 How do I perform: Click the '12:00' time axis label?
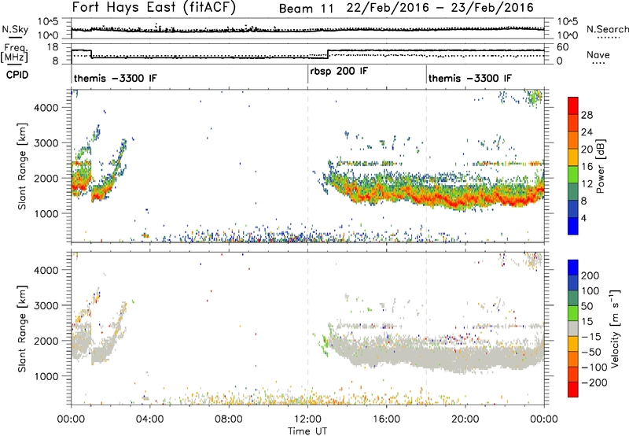tap(307, 419)
